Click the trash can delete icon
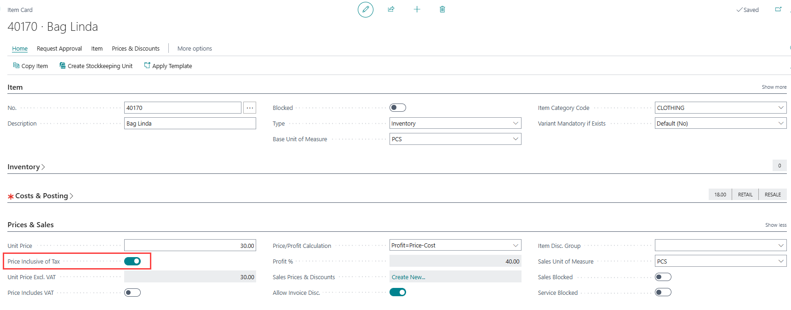Screen dimensions: 791x310 442,10
